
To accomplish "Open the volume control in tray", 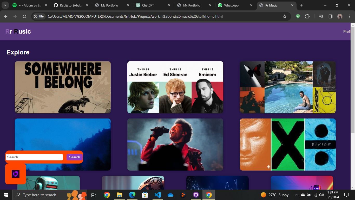I will click(321, 195).
